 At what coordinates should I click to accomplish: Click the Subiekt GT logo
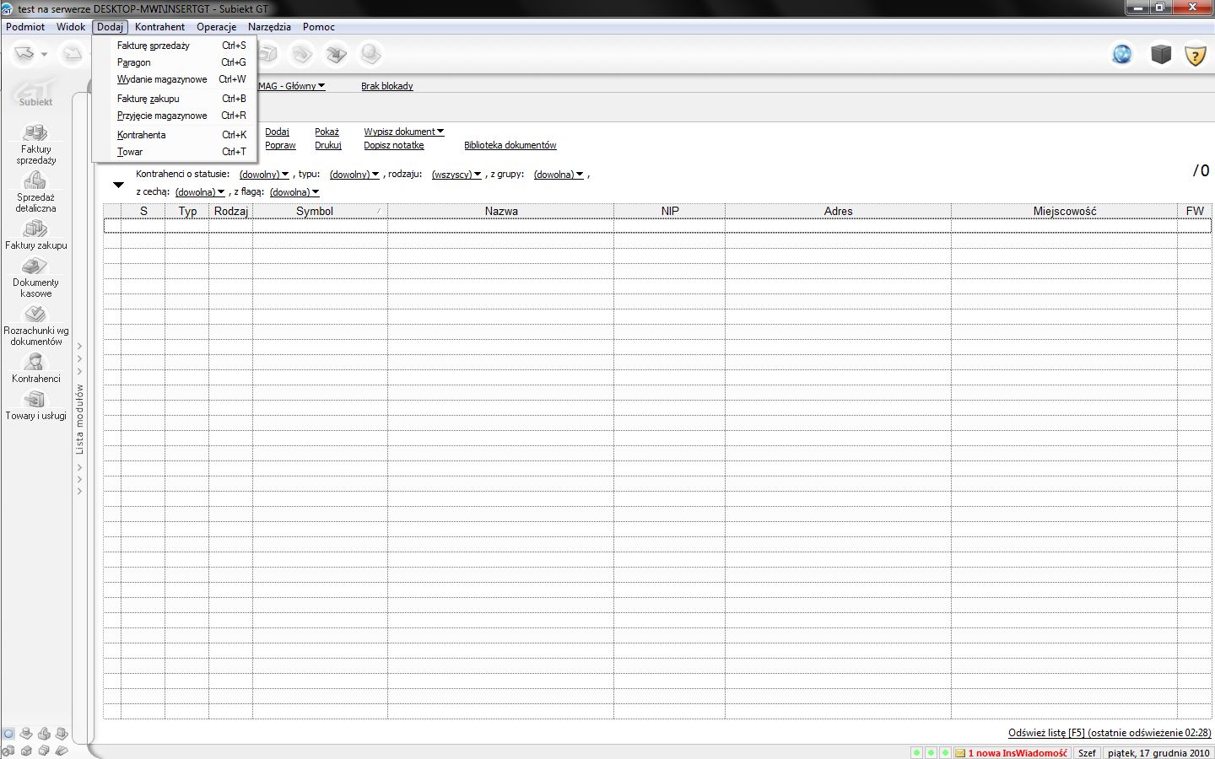[x=35, y=93]
